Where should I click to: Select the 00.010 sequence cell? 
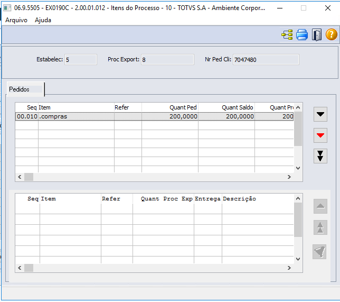pos(27,116)
